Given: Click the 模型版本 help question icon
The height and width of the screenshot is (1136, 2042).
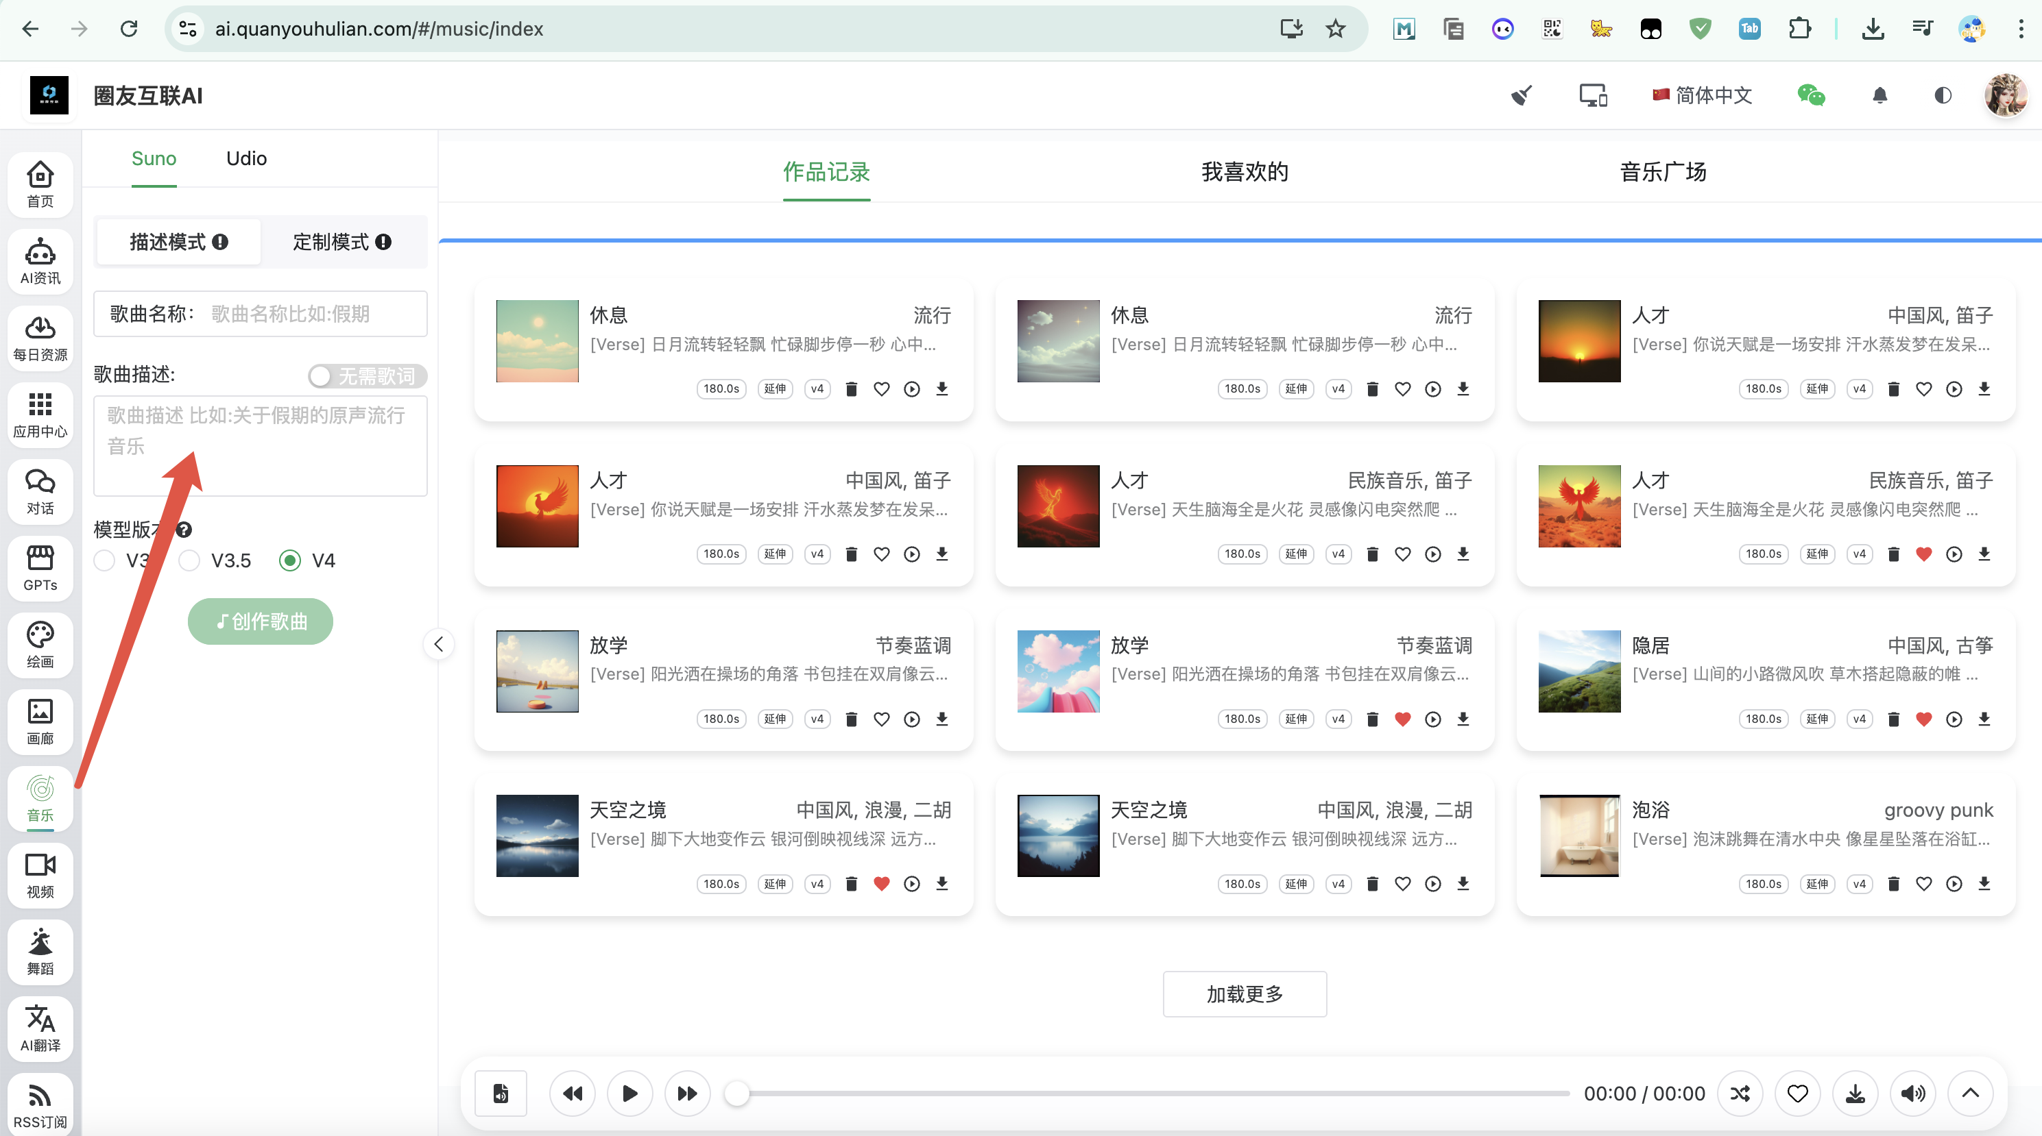Looking at the screenshot, I should [183, 530].
